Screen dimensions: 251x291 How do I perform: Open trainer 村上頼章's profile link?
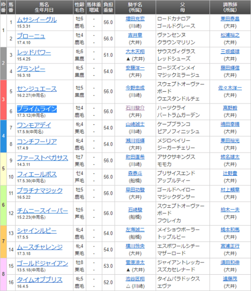[230, 190]
